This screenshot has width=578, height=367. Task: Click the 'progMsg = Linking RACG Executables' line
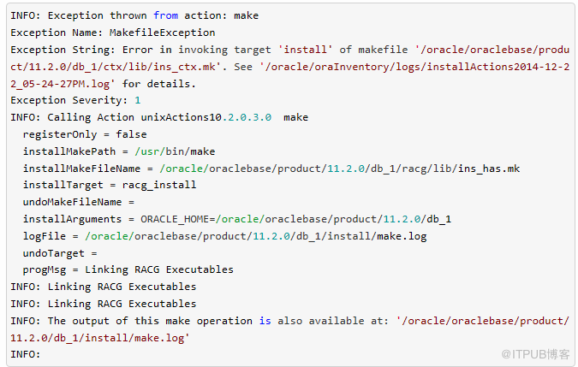[x=128, y=269]
